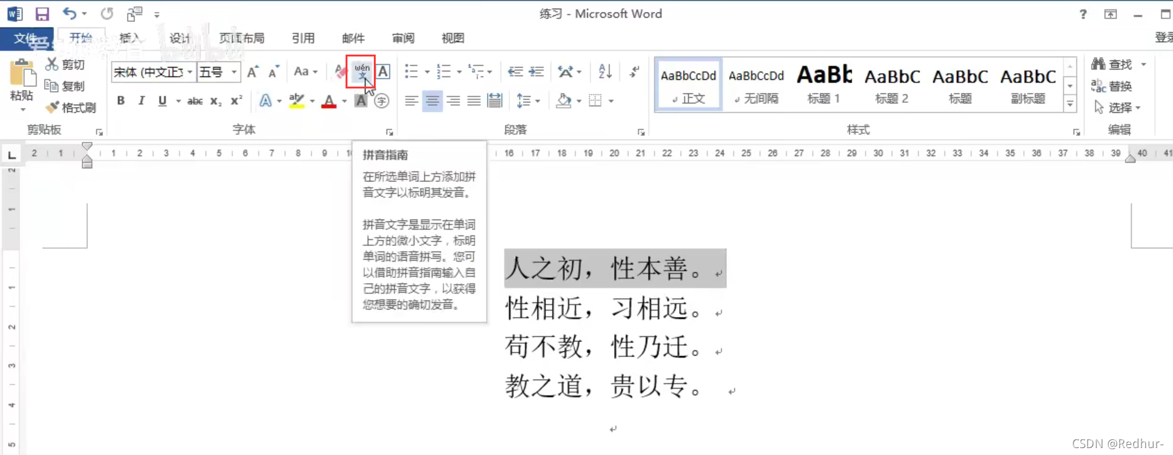This screenshot has height=455, width=1173.
Task: Switch to the 邮件 Mailings tab
Action: pos(353,38)
